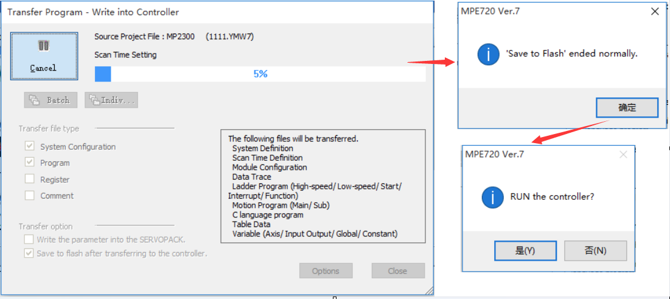Open the Options button
Viewport: 670px width, 299px height.
tap(326, 271)
